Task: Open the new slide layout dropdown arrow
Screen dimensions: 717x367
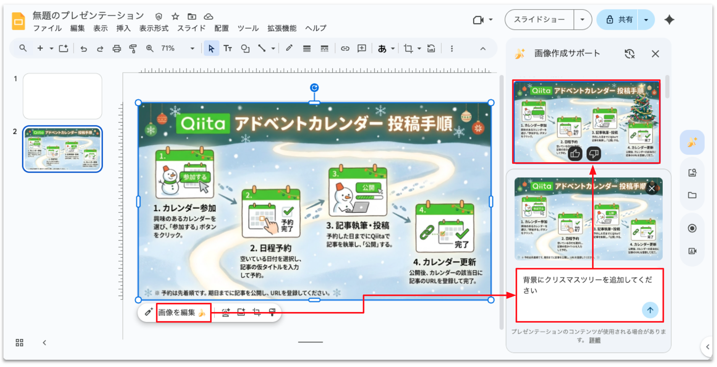Action: coord(51,49)
